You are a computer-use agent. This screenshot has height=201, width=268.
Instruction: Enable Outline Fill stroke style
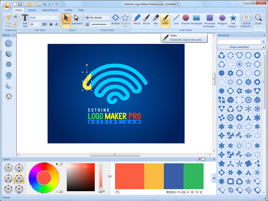[125, 19]
